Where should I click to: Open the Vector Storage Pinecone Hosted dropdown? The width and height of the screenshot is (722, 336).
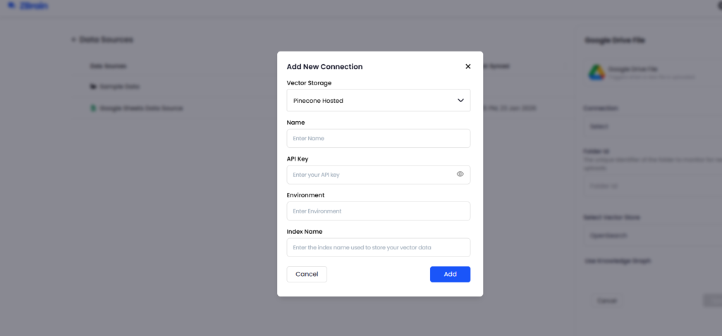[x=378, y=101]
